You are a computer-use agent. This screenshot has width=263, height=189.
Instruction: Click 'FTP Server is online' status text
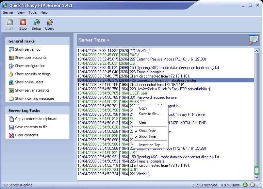[17, 185]
